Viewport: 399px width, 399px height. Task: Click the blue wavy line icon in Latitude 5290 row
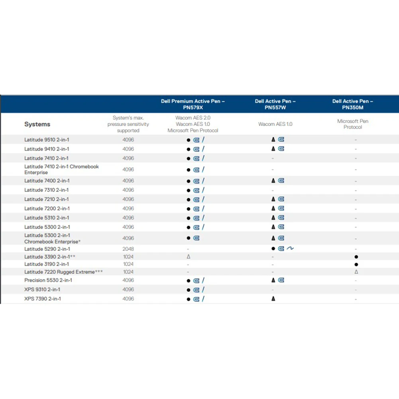point(290,248)
